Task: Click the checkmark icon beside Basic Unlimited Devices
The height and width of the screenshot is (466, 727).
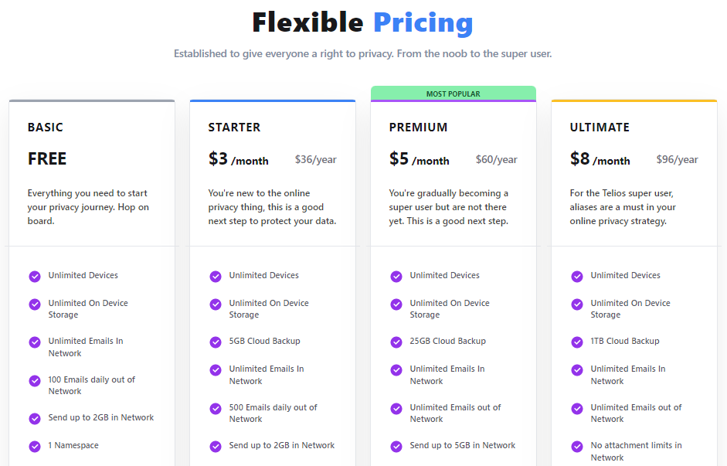Action: click(x=35, y=277)
